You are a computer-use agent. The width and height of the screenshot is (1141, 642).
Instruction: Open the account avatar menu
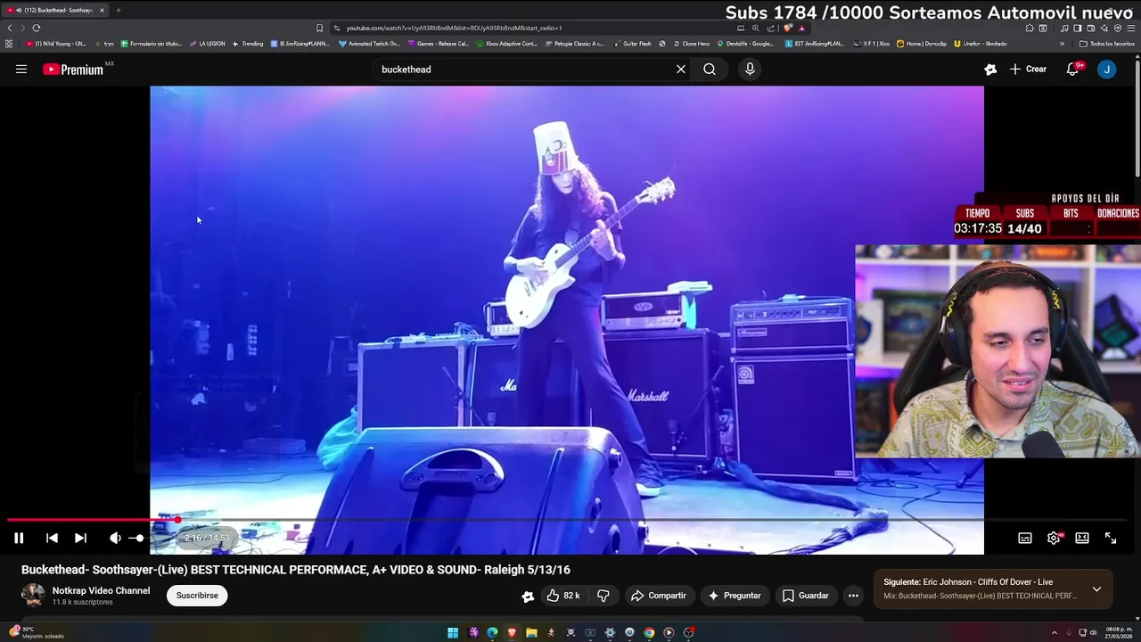click(1106, 70)
